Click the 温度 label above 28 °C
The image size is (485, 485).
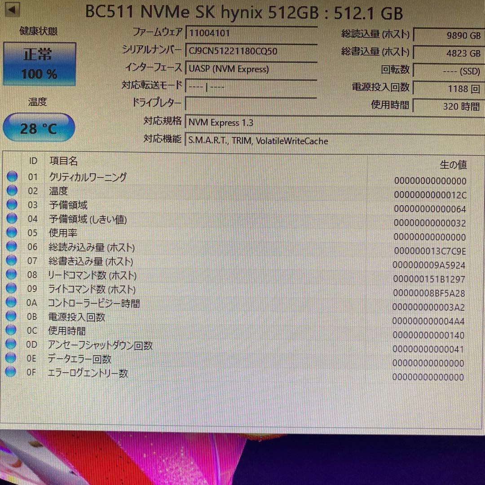37,101
